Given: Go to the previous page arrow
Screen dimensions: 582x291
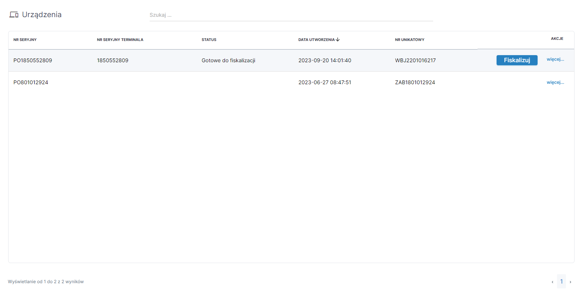Looking at the screenshot, I should click(x=553, y=282).
